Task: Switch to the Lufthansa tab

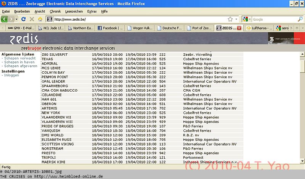Action: (x=259, y=28)
